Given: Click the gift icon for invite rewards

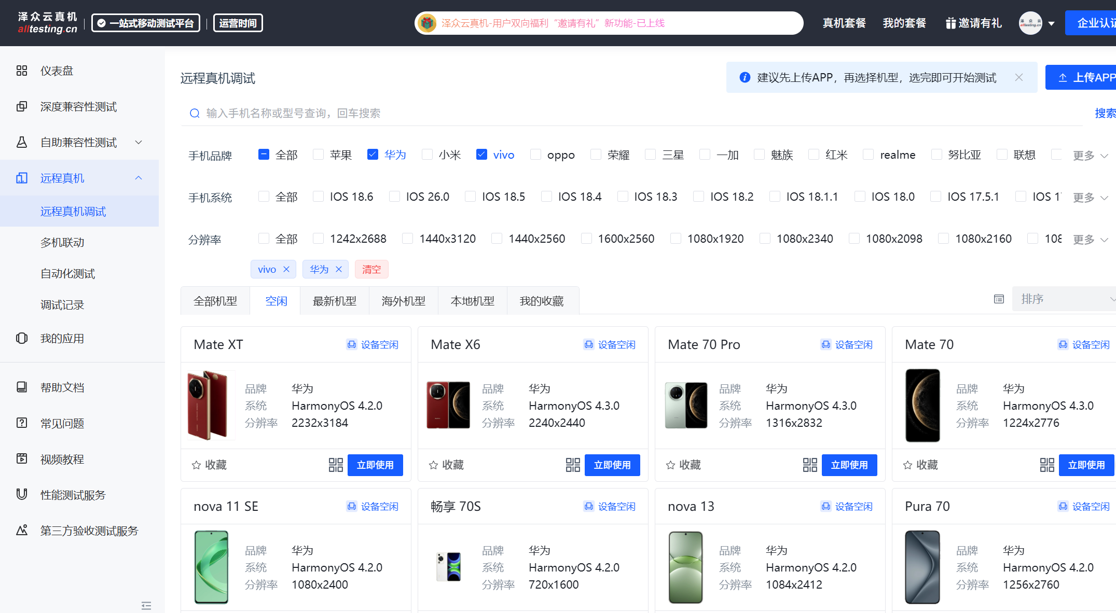Looking at the screenshot, I should point(950,23).
